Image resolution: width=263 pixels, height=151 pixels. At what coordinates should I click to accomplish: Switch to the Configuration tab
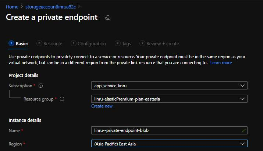pos(92,44)
